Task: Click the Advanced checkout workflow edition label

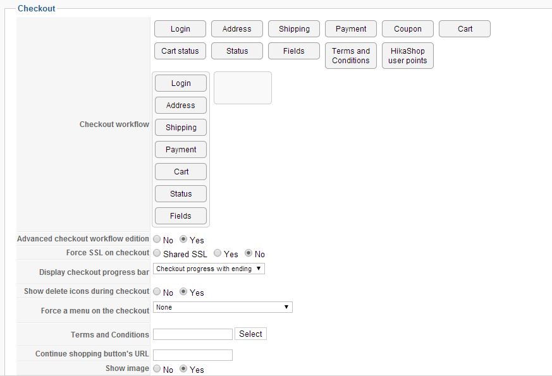Action: click(83, 239)
